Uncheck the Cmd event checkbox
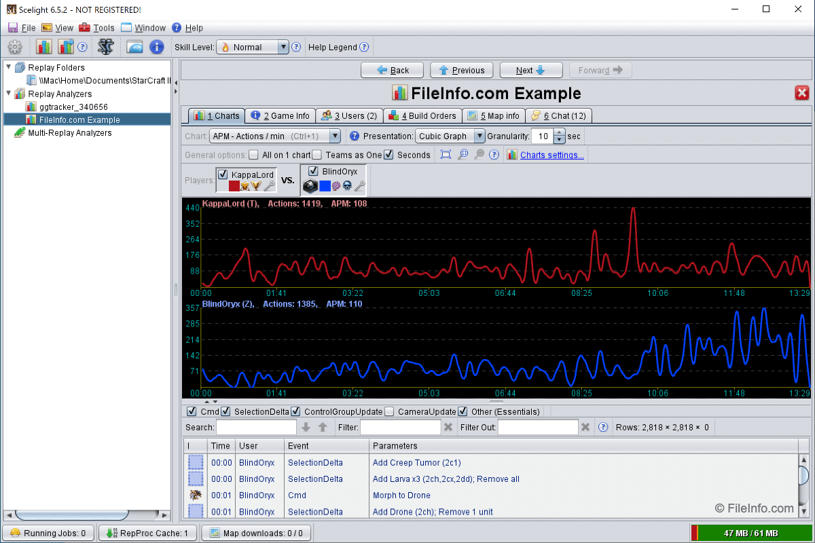Image resolution: width=815 pixels, height=543 pixels. pyautogui.click(x=192, y=411)
